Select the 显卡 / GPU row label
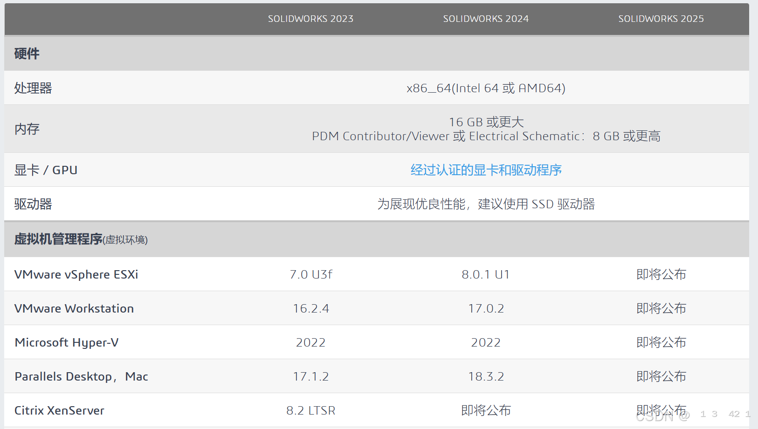The image size is (758, 429). pyautogui.click(x=46, y=170)
